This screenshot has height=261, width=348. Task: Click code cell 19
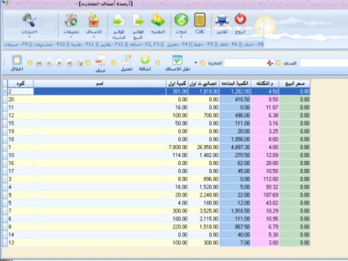click(x=20, y=131)
